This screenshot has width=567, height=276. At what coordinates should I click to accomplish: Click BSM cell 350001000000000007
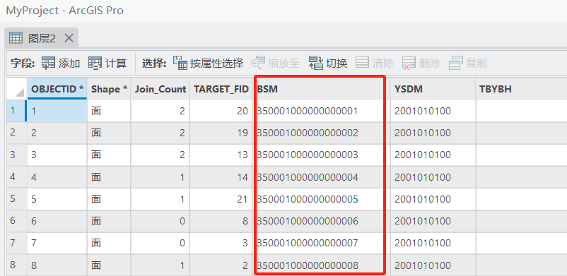(321, 243)
